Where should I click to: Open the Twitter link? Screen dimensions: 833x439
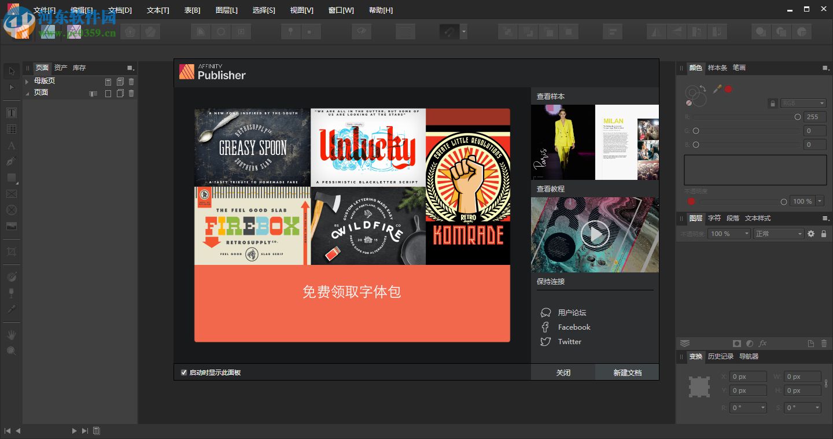[x=569, y=341]
